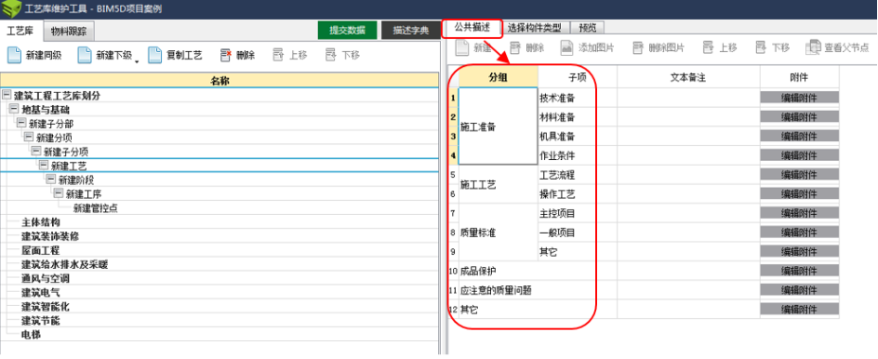Select the 电梯 tree item
Viewport: 878px width, 359px height.
tap(31, 335)
